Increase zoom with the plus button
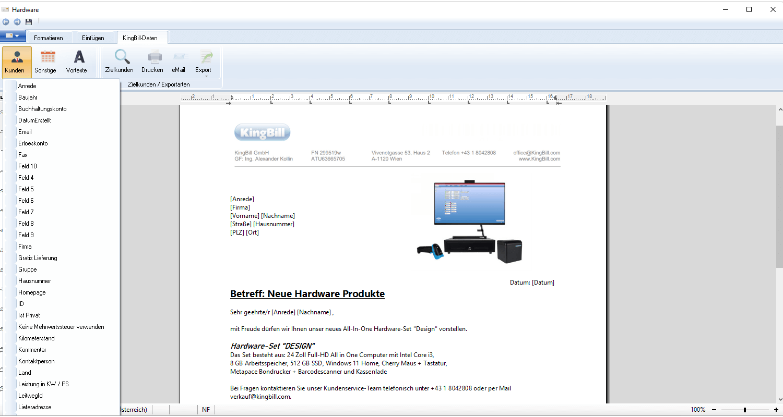 pyautogui.click(x=776, y=410)
